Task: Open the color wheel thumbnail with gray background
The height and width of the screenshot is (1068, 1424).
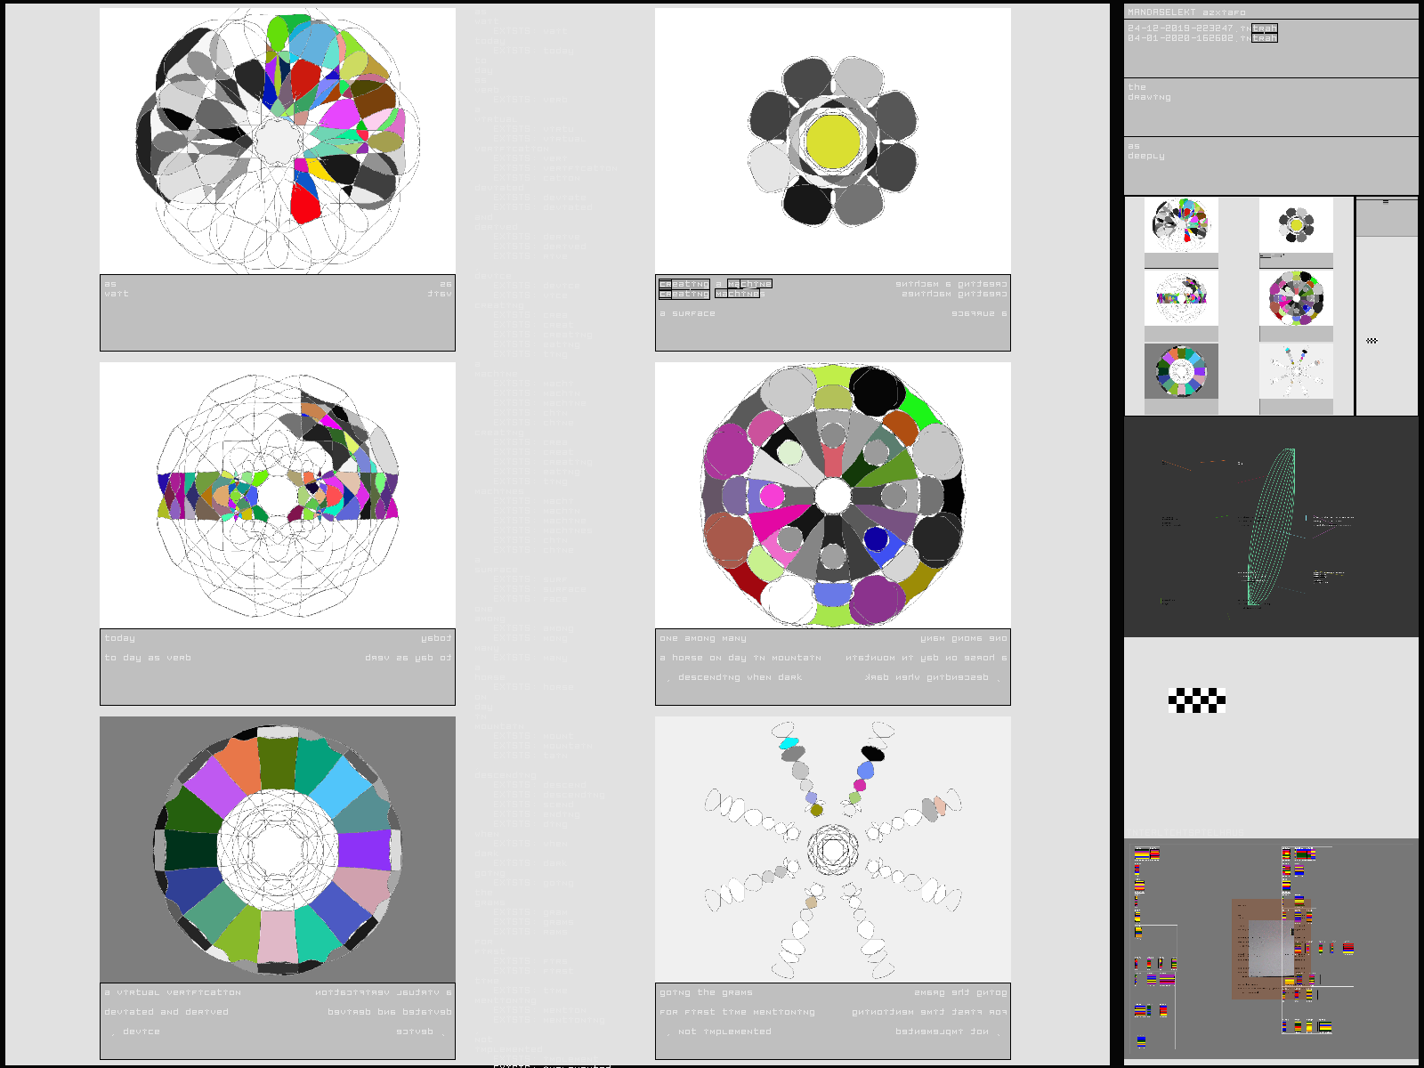Action: click(x=1181, y=371)
